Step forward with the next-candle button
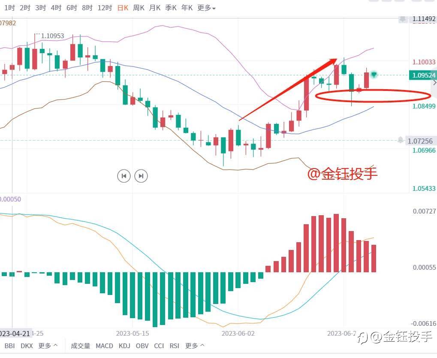The width and height of the screenshot is (437, 358). (141, 175)
